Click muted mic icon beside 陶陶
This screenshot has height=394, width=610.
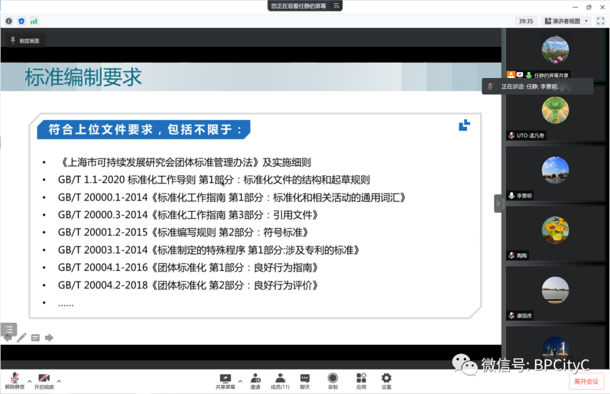tap(512, 256)
